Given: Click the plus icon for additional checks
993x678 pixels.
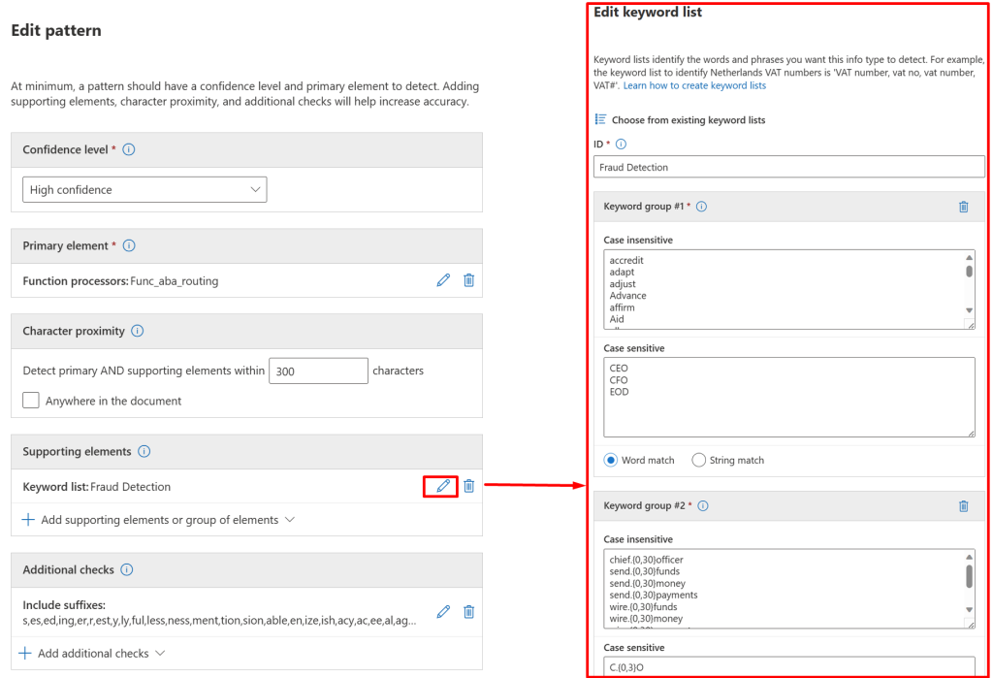Looking at the screenshot, I should pos(24,654).
